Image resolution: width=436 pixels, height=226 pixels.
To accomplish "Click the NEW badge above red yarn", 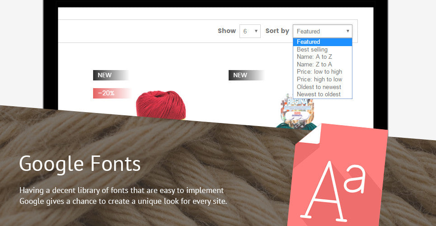I will click(x=111, y=75).
